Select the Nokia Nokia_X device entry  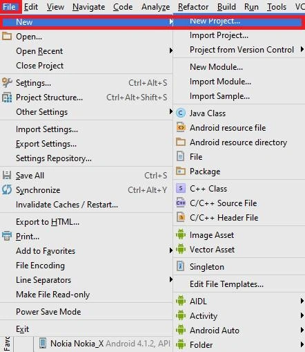[x=104, y=344]
